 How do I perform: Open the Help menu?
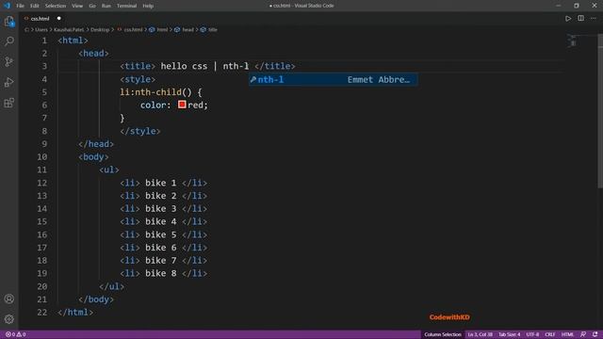[148, 6]
